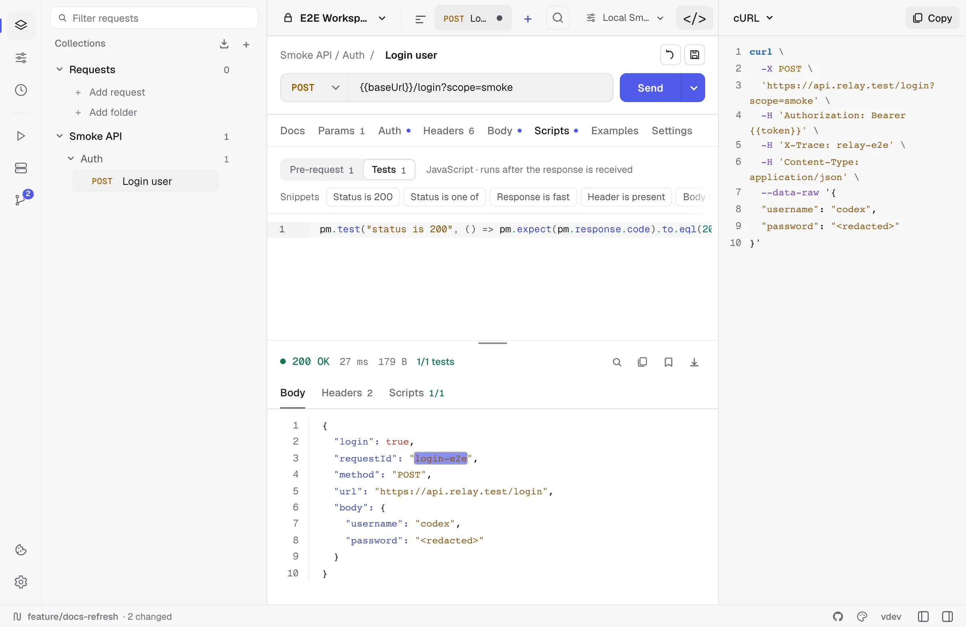Bookmark the response as example
Viewport: 966px width, 627px height.
(x=668, y=362)
